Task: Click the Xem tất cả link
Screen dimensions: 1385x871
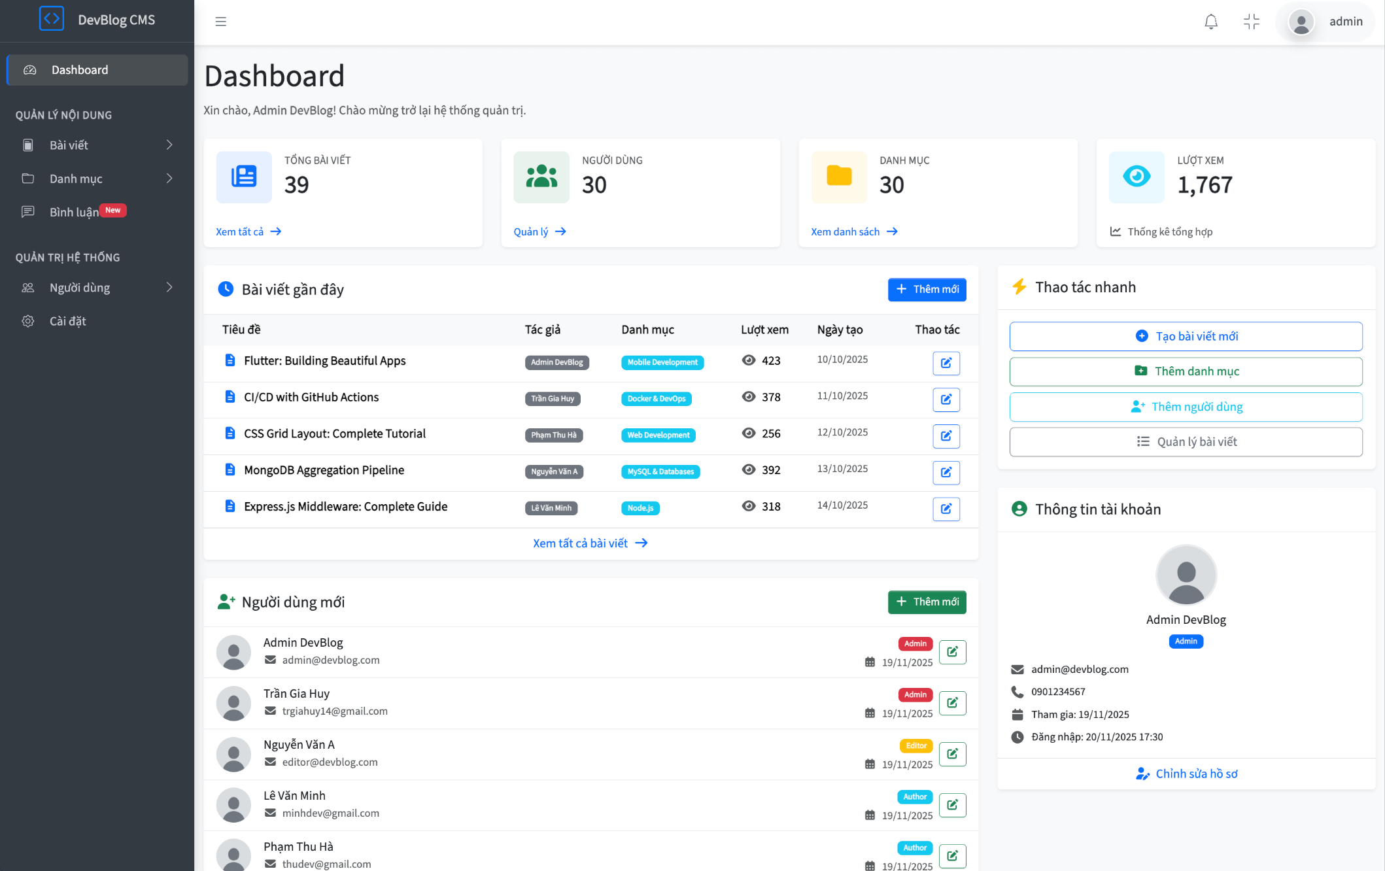Action: [x=248, y=231]
